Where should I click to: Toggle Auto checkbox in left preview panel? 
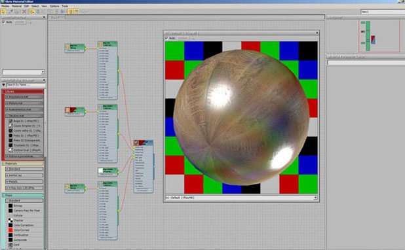click(4, 22)
